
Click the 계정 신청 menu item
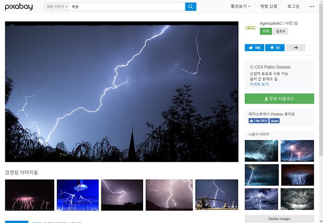pos(269,6)
